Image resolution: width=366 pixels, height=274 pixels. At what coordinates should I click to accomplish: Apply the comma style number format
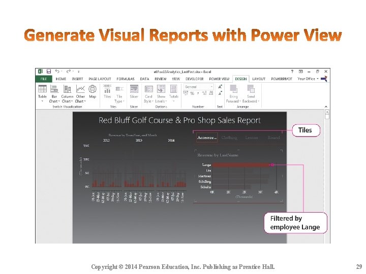198,93
